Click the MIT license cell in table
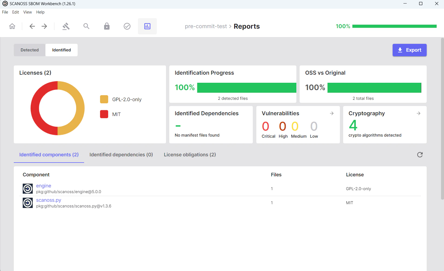 click(350, 203)
